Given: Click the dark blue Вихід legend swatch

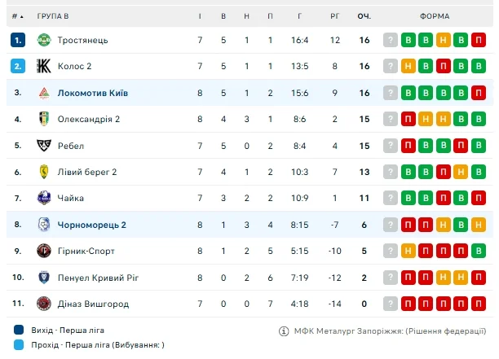Looking at the screenshot, I should coord(18,331).
